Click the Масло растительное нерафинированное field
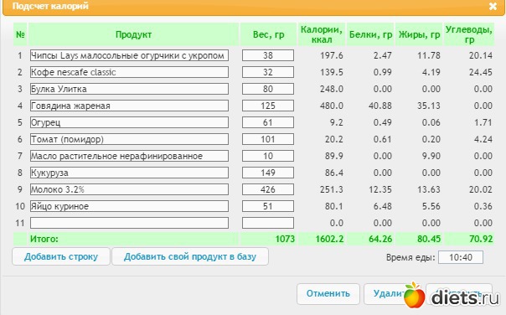This screenshot has width=506, height=315. click(129, 156)
